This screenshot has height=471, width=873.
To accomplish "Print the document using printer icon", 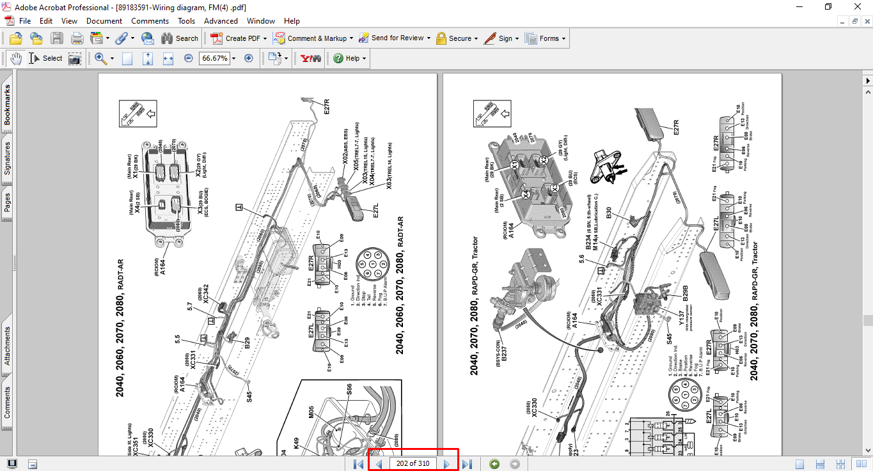I will (x=77, y=38).
